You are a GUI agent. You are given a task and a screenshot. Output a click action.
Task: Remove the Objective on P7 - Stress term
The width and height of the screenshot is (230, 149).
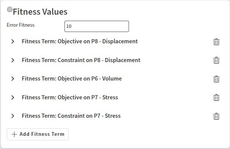[x=216, y=97]
